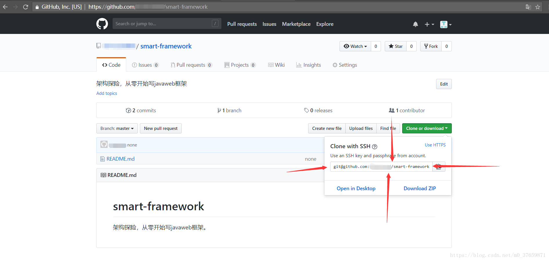549x261 pixels.
Task: Click New pull request
Action: coord(161,128)
